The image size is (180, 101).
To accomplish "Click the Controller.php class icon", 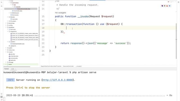I will 13,11.
